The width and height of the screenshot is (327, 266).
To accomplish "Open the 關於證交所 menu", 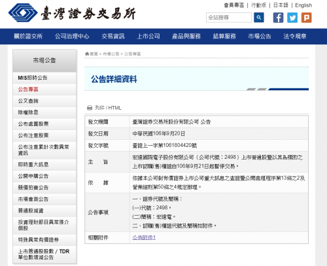I will coord(28,36).
